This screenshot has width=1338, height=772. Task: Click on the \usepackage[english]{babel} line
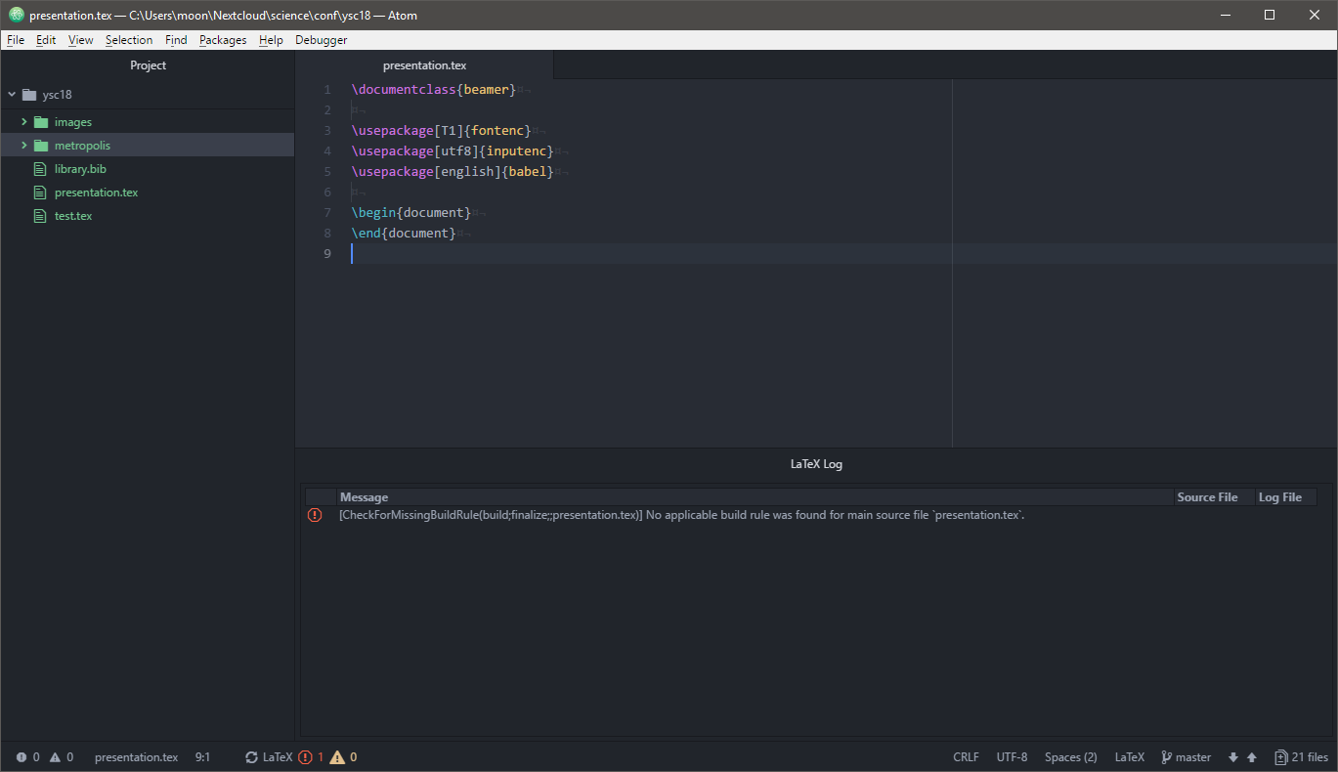453,172
